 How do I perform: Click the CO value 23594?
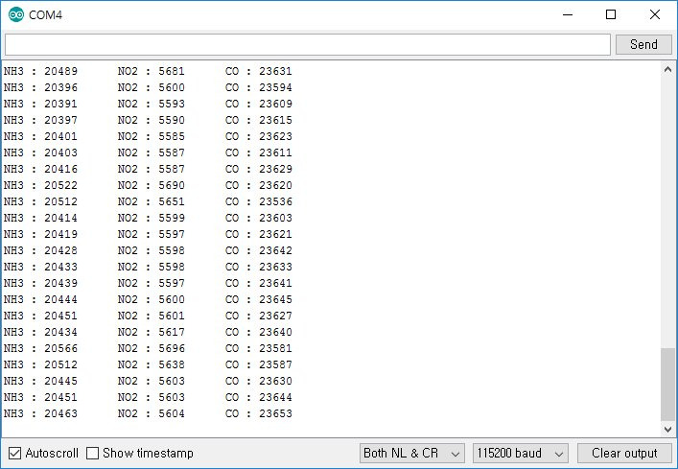(x=276, y=87)
